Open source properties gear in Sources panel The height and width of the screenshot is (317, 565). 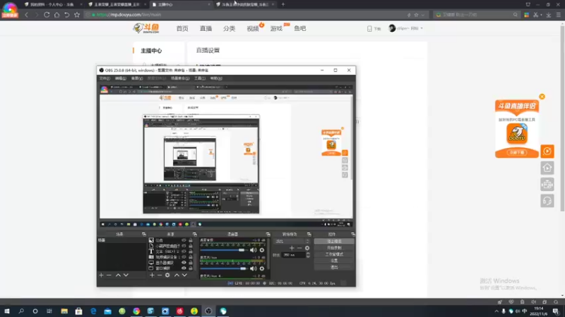click(167, 275)
